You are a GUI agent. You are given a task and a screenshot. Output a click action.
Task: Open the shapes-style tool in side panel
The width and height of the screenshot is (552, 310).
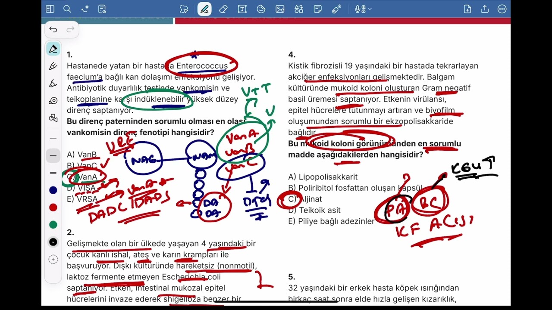click(x=53, y=118)
